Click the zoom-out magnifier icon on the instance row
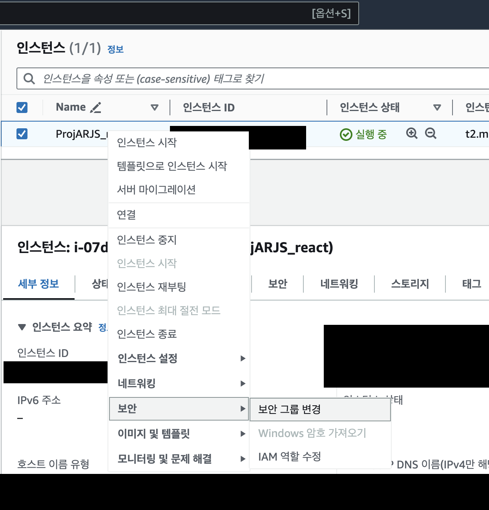 [x=431, y=134]
